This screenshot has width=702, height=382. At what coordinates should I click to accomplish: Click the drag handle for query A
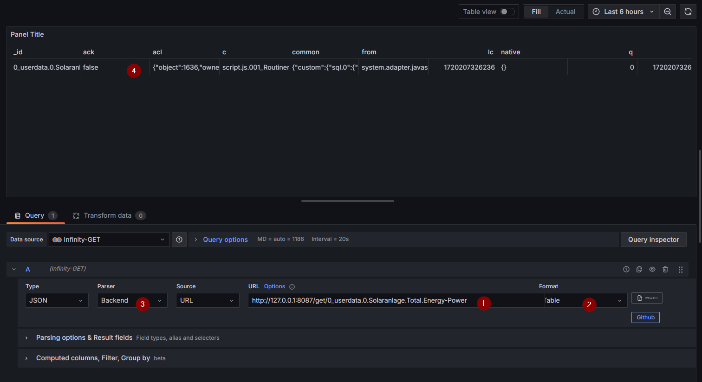coord(680,269)
